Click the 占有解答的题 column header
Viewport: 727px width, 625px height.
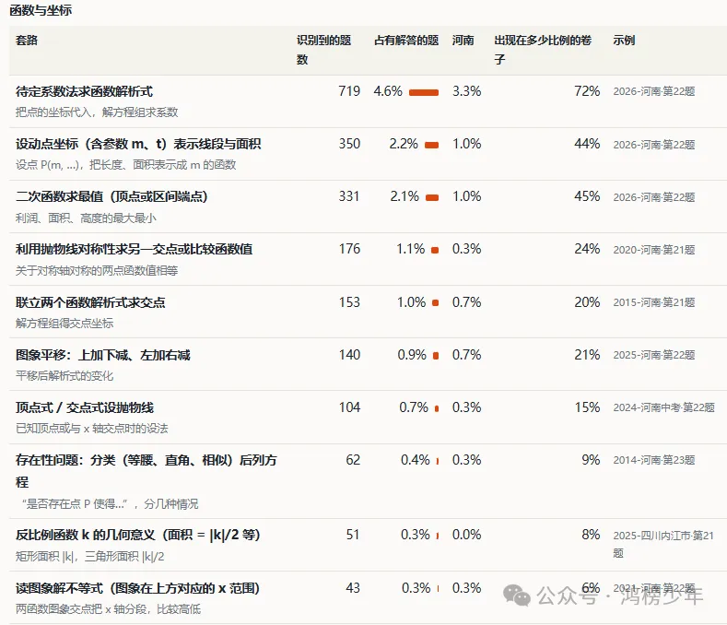[406, 41]
